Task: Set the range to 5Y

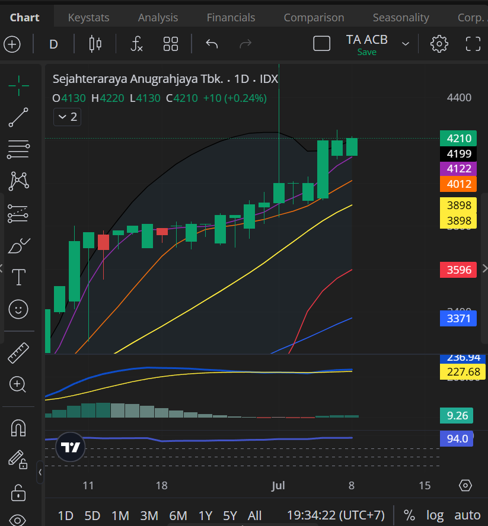Action: click(230, 515)
